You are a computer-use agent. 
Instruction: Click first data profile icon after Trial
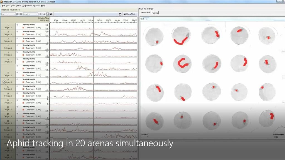(x=17, y=14)
